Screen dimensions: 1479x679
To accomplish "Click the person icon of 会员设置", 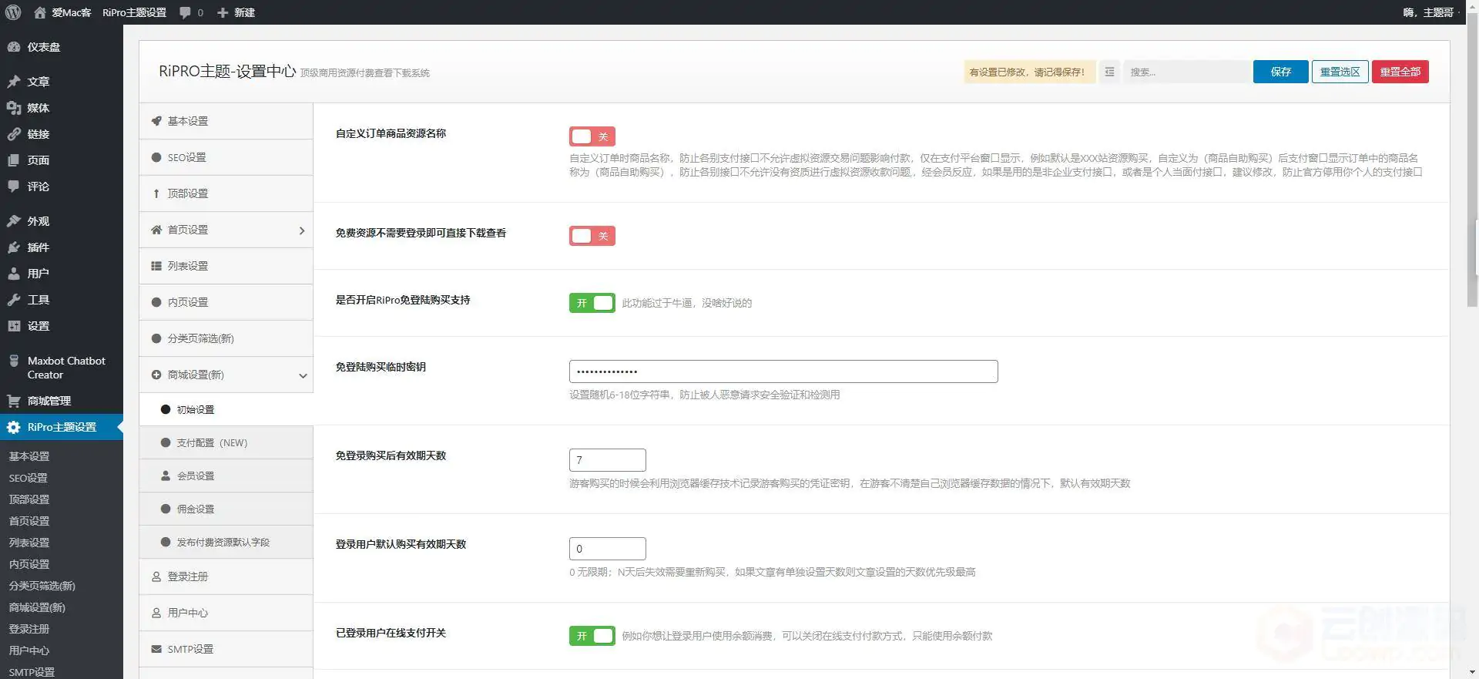I will point(166,476).
